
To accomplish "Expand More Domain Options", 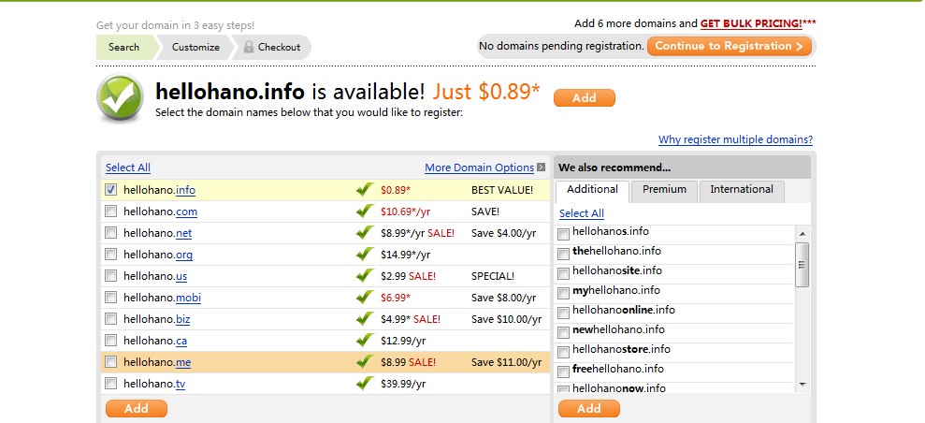I will (x=479, y=168).
